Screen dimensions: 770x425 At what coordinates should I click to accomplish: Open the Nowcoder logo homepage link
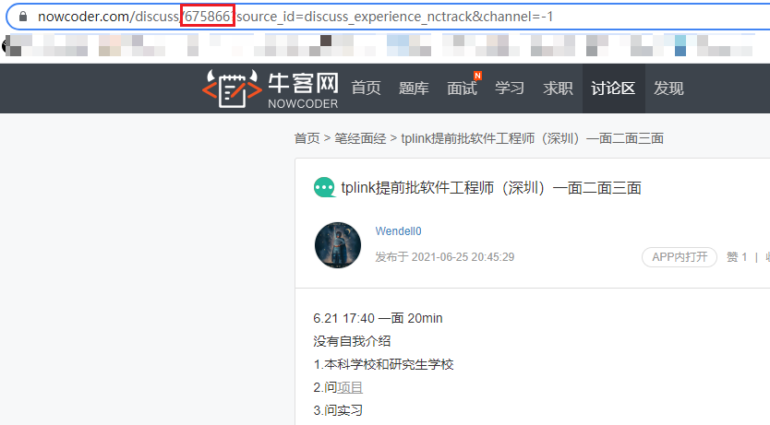271,89
